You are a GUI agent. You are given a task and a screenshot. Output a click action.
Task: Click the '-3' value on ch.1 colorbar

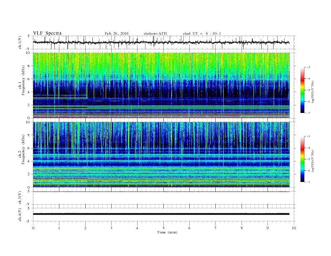click(x=308, y=67)
